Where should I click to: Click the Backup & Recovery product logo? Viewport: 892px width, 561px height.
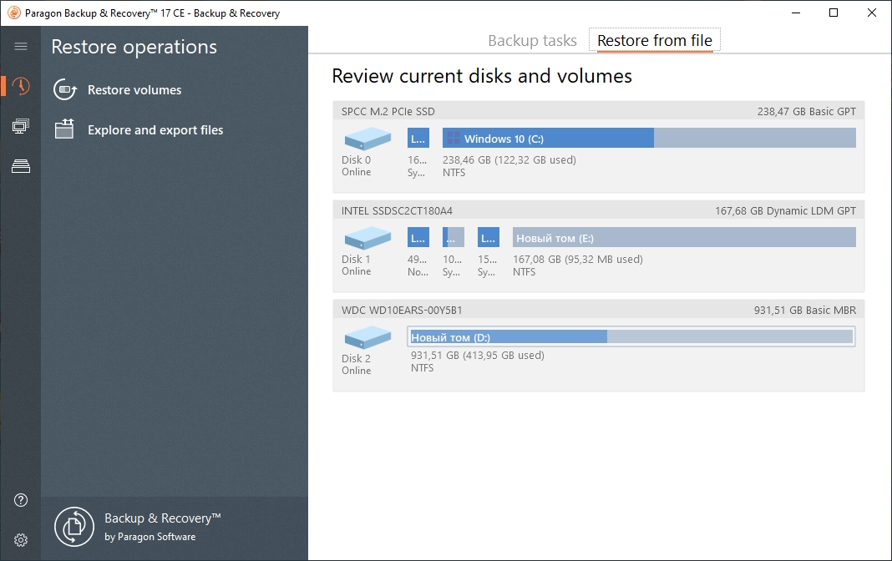(74, 527)
